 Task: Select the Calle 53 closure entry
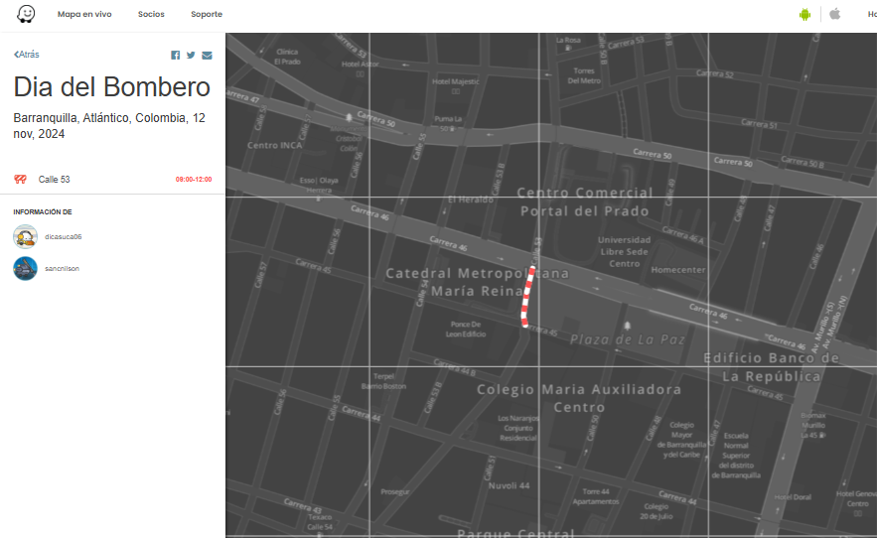point(55,180)
